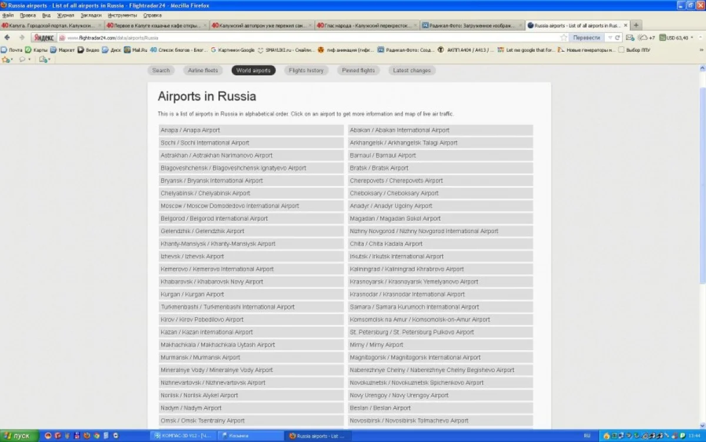
Task: Click the browser Back arrow button
Action: click(8, 38)
